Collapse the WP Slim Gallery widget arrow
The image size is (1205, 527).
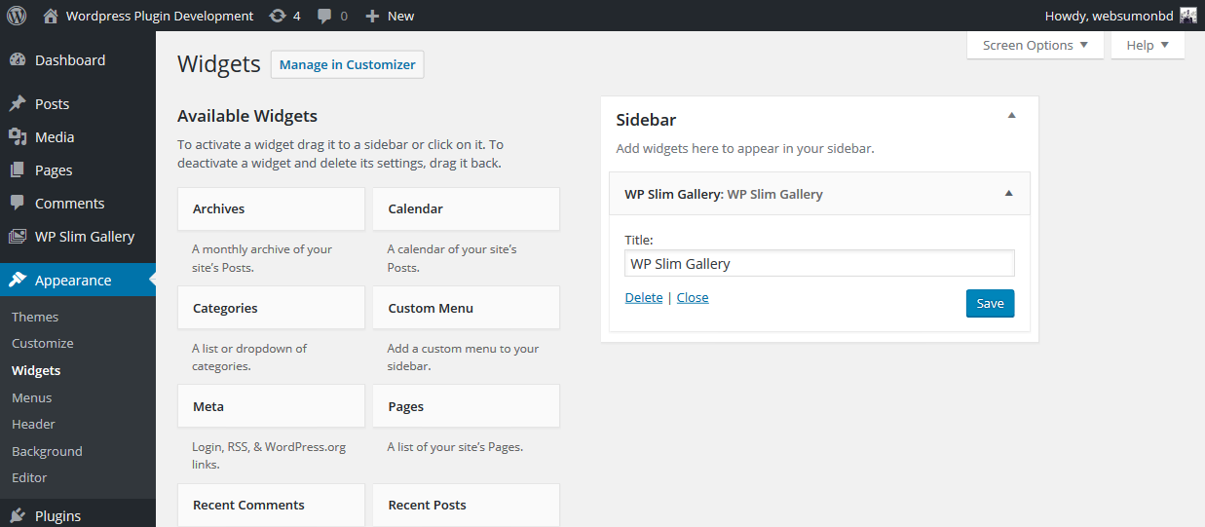click(x=1008, y=193)
